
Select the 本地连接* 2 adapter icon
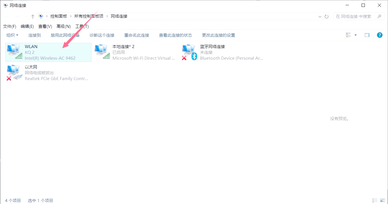tap(102, 52)
